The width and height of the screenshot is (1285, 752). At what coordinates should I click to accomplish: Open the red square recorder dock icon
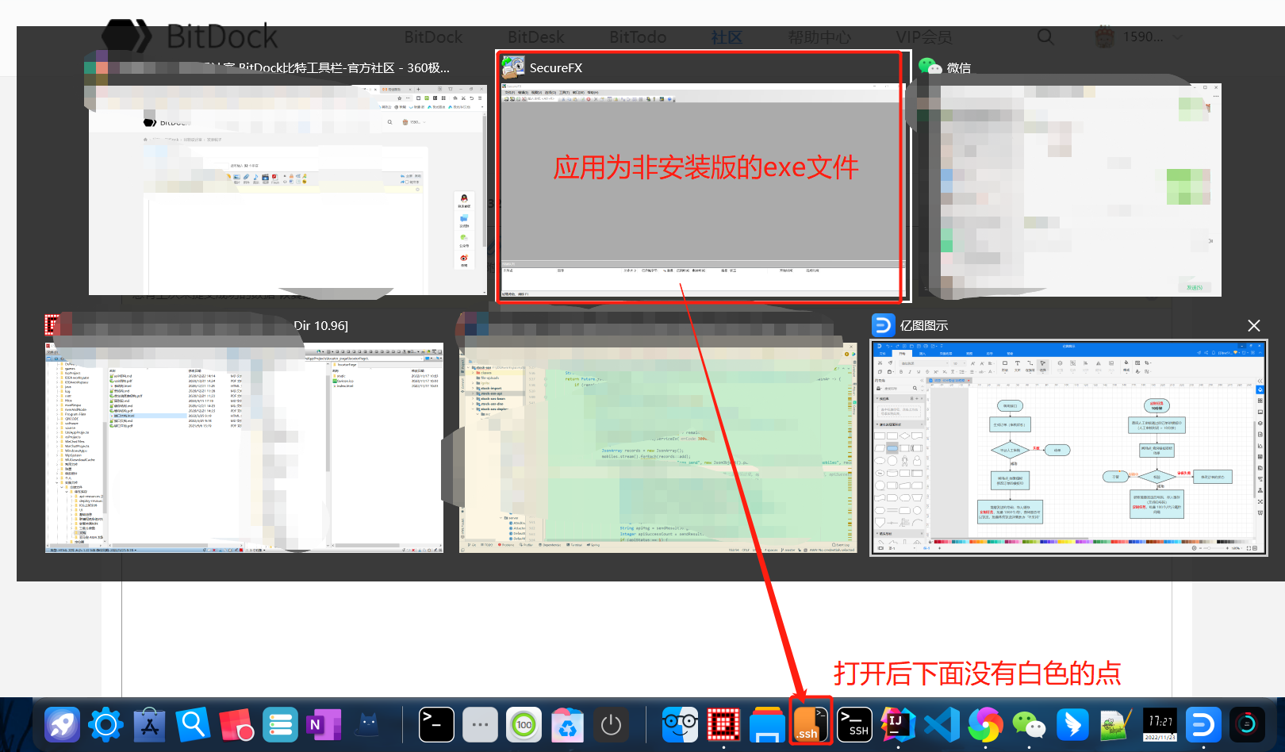click(236, 725)
